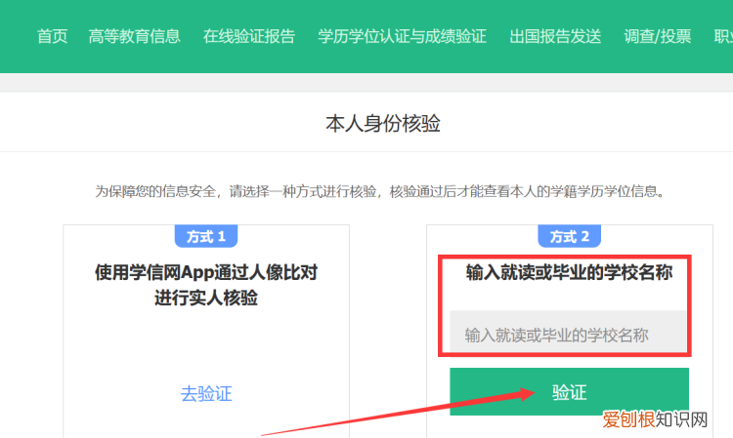Open 出国报告发送 menu item
Viewport: 733px width, 438px height.
[x=555, y=36]
